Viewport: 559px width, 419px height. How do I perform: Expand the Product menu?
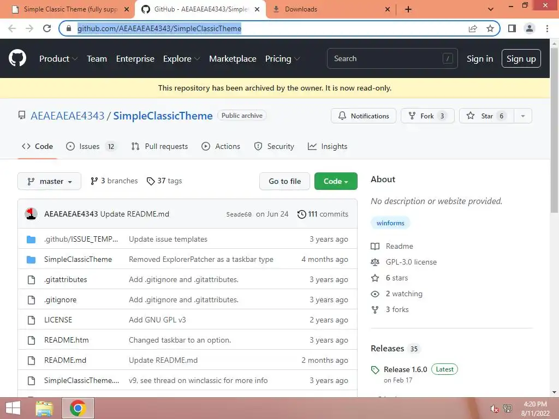[x=58, y=58]
